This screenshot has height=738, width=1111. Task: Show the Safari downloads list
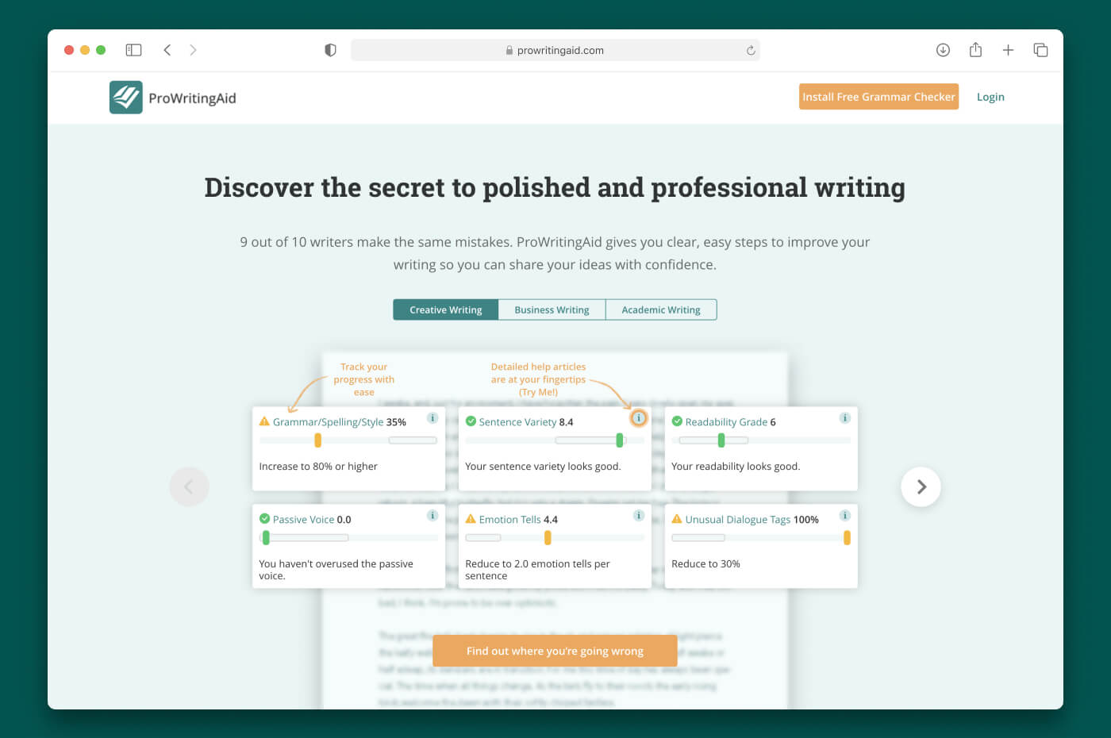(x=943, y=50)
